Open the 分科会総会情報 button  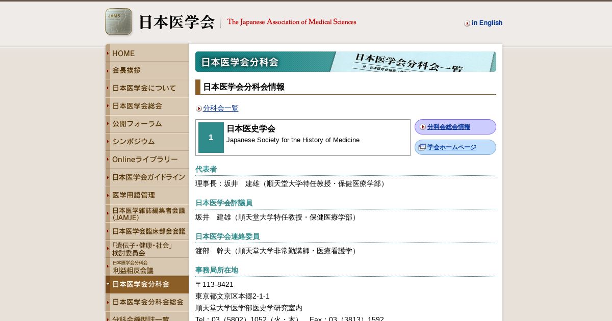[455, 127]
